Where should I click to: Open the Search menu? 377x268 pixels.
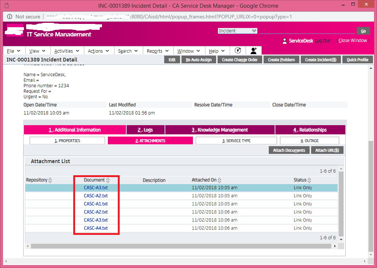click(128, 51)
